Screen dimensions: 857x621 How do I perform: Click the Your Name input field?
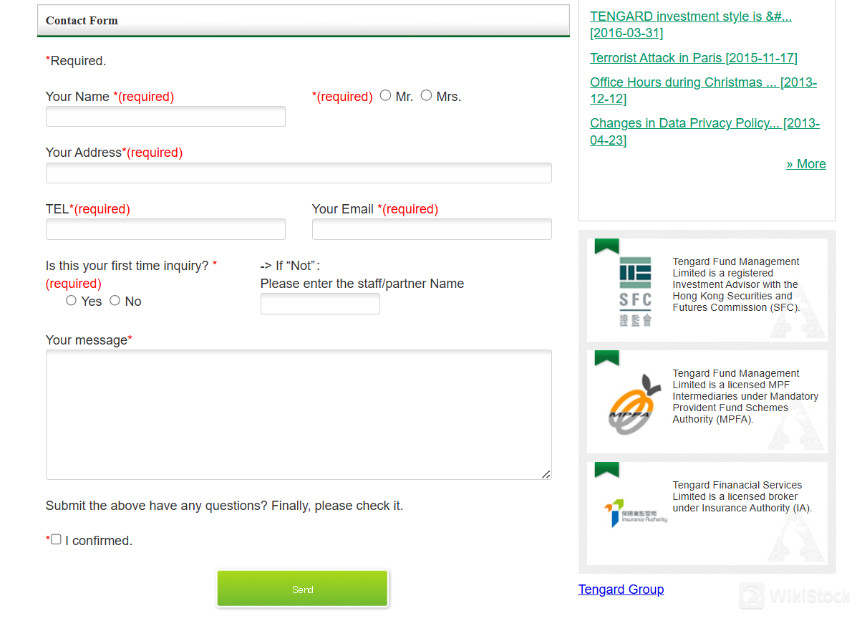[165, 117]
